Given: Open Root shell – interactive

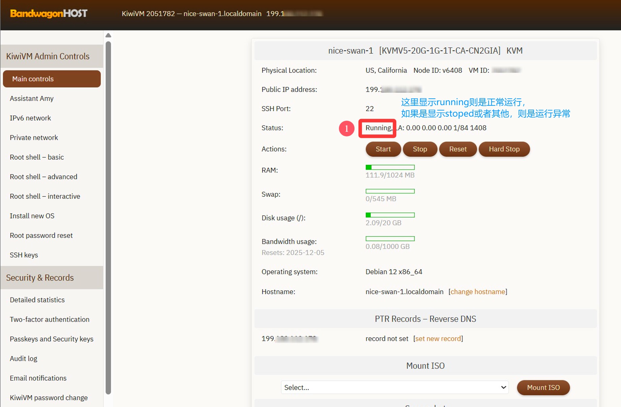Looking at the screenshot, I should coord(45,196).
